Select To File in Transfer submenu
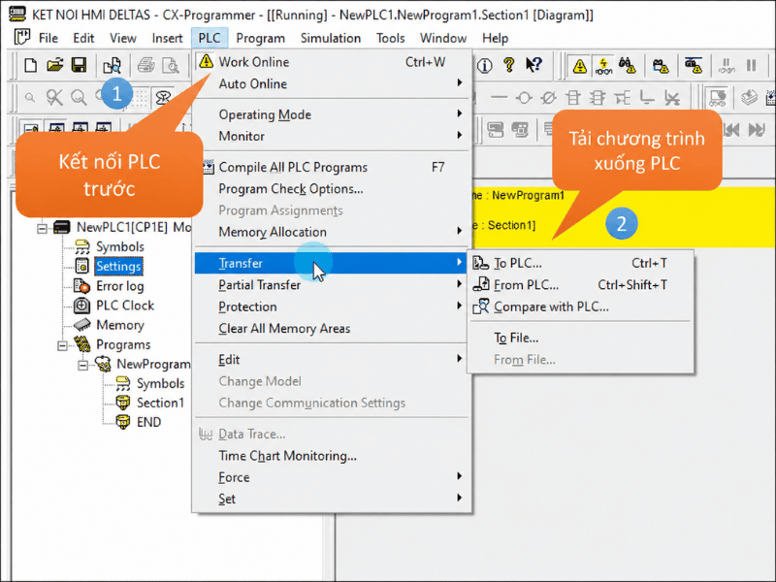Viewport: 776px width, 582px height. tap(580, 338)
